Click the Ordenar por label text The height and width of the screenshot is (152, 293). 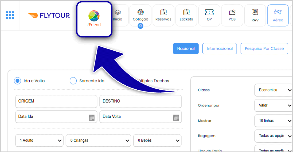(209, 105)
